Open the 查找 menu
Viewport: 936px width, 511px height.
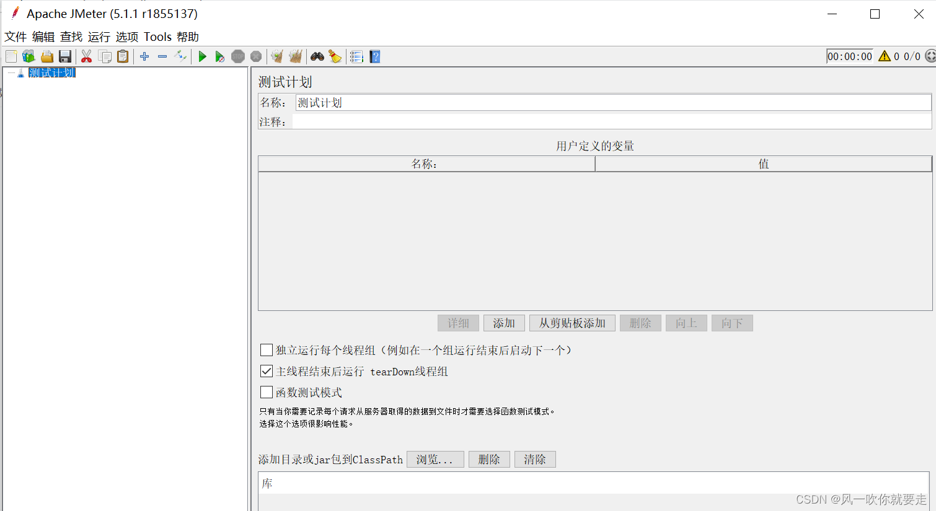(x=71, y=37)
